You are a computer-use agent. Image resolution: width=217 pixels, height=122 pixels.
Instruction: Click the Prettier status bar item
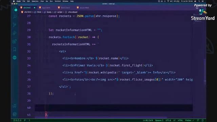click(x=190, y=120)
